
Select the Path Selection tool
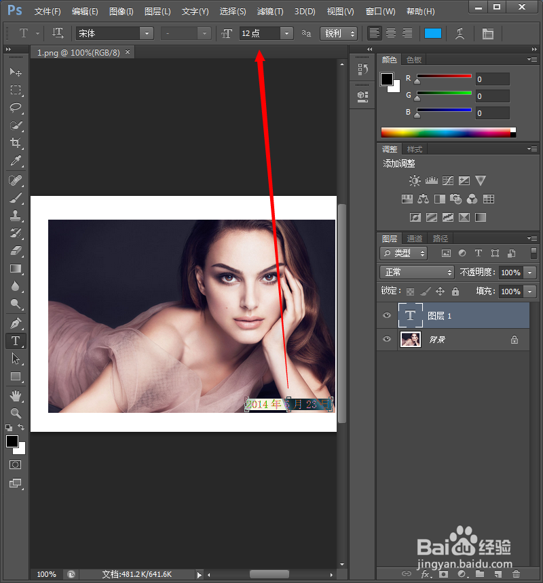(15, 359)
